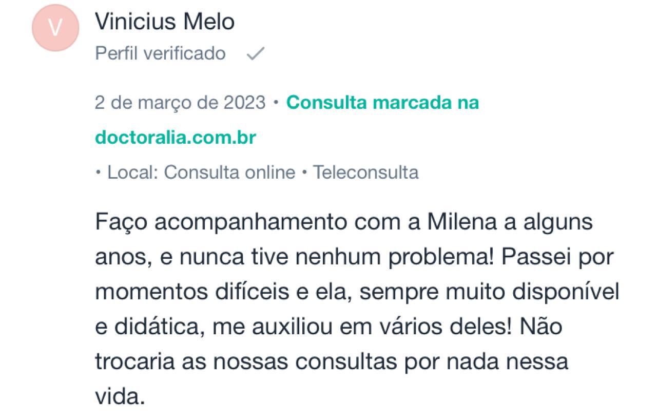
Task: Click the text "sempre muito disponível"
Action: point(489,292)
